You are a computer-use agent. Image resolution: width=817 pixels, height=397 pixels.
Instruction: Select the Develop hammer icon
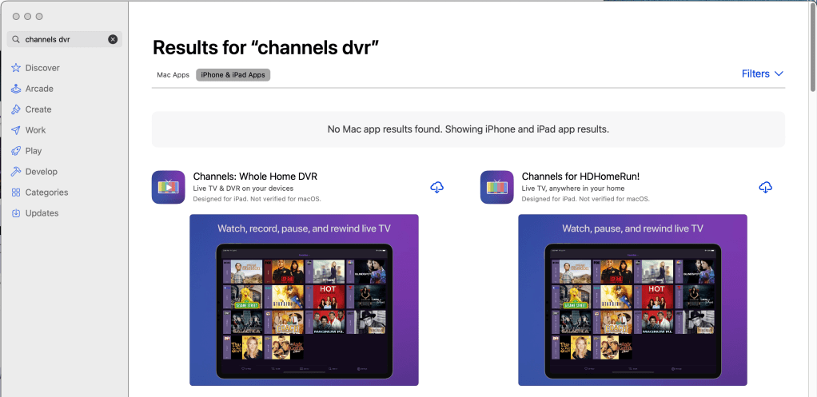click(x=16, y=172)
